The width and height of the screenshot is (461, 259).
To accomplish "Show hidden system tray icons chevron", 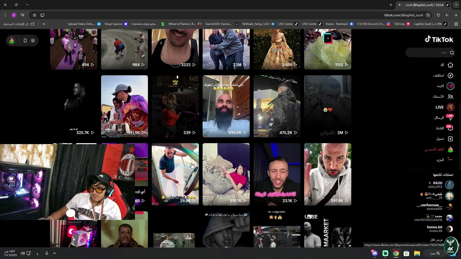I will 54,253.
